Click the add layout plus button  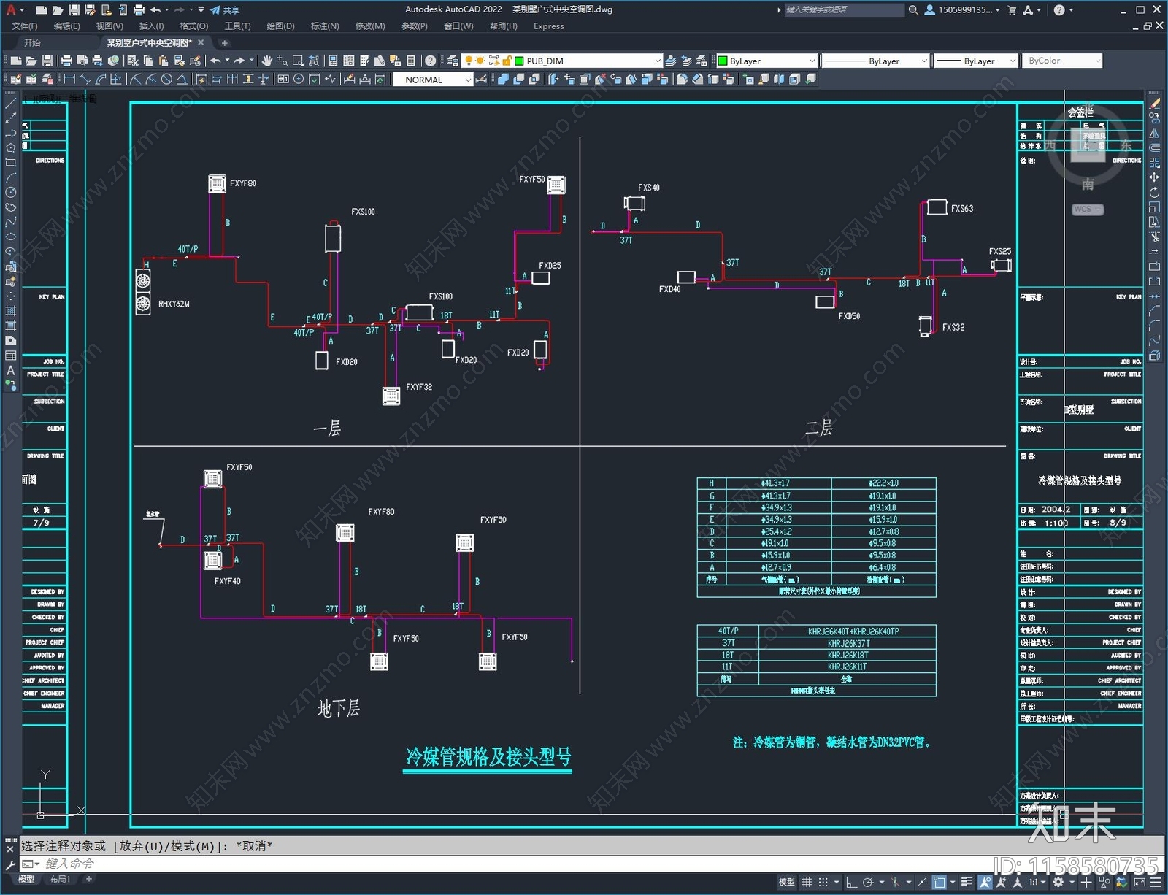point(88,879)
